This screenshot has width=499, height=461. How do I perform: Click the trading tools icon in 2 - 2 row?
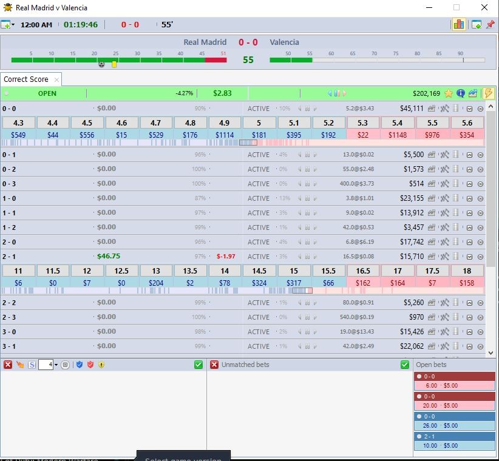coord(444,303)
